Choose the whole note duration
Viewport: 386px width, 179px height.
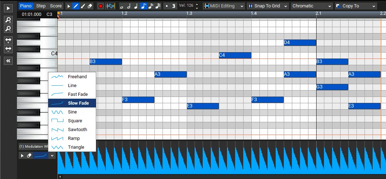(122, 6)
